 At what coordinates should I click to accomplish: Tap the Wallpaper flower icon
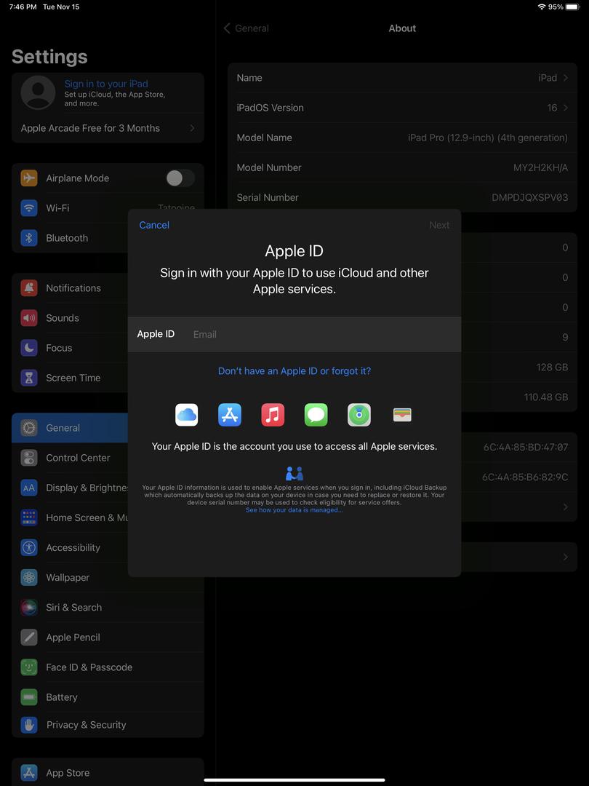pyautogui.click(x=29, y=577)
